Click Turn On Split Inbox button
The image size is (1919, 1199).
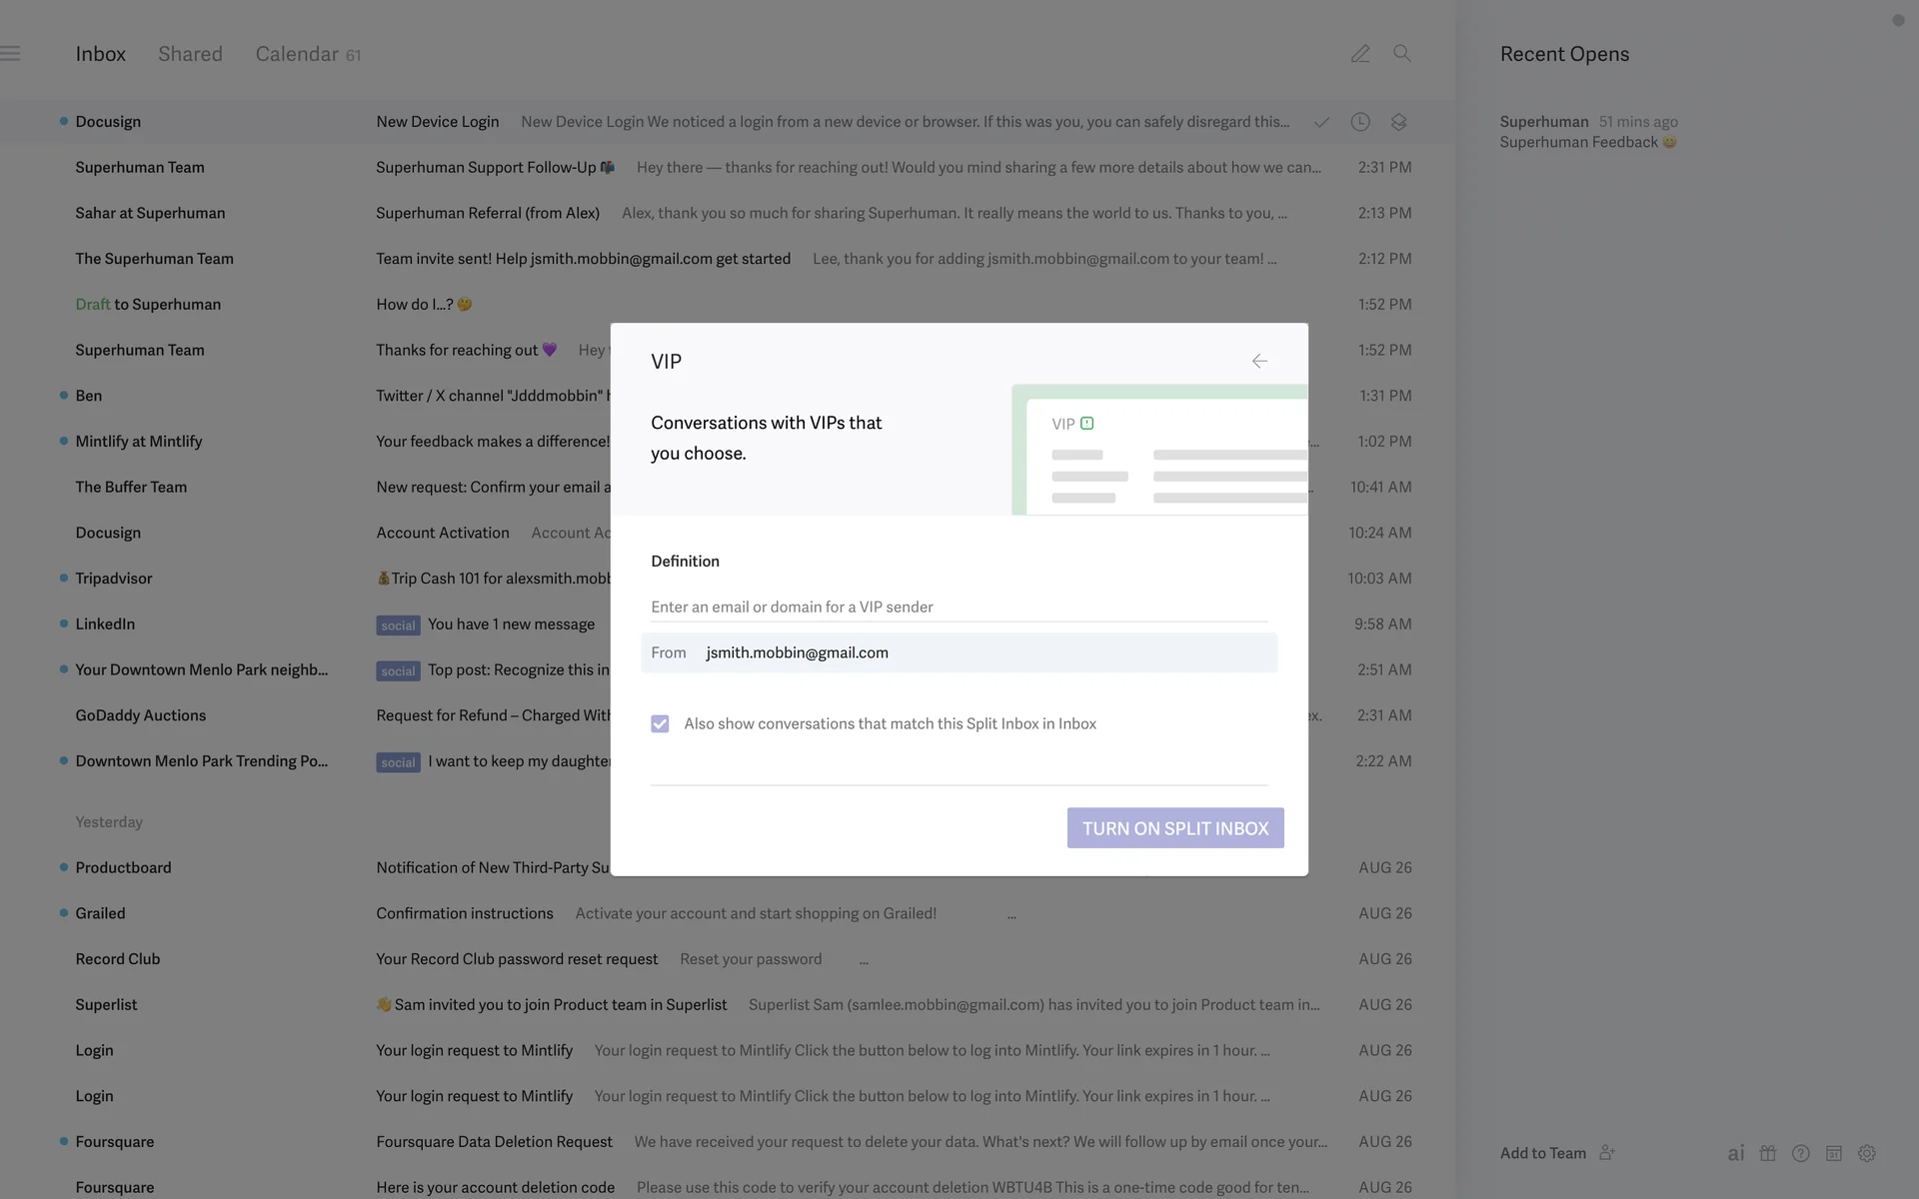tap(1175, 828)
